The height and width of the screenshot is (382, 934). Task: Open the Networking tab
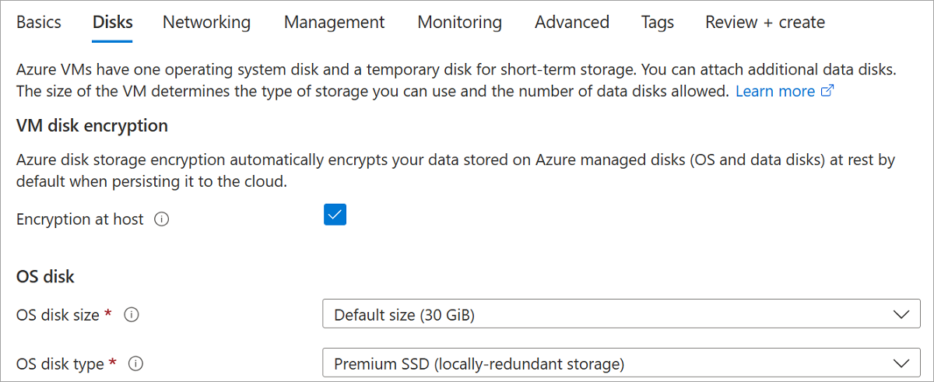point(206,23)
